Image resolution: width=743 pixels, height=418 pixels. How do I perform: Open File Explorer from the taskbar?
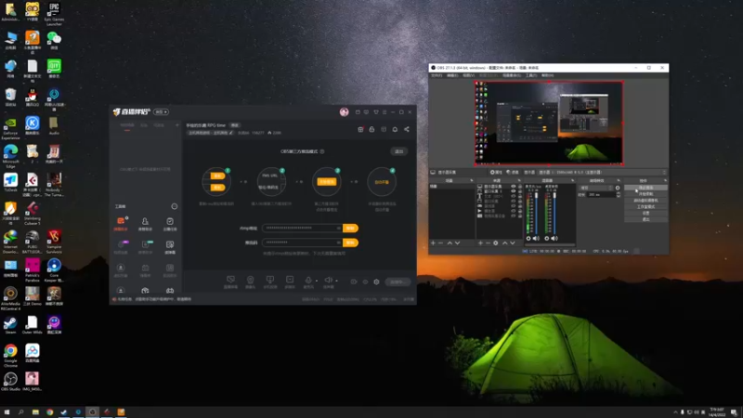click(x=35, y=412)
